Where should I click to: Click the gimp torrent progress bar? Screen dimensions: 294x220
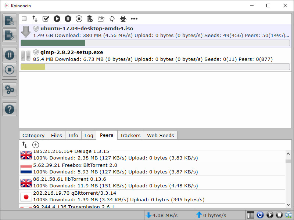point(155,67)
